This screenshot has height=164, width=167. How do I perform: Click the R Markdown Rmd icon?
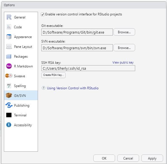point(9,66)
